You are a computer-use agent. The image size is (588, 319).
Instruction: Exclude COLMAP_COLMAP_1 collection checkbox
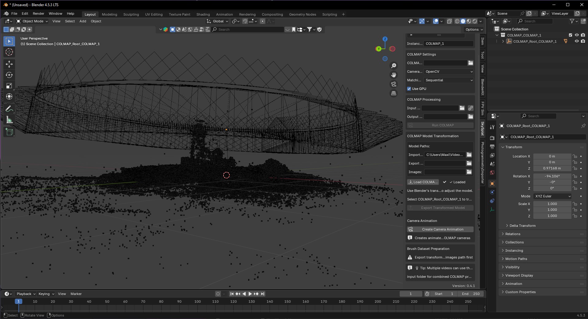(x=570, y=35)
